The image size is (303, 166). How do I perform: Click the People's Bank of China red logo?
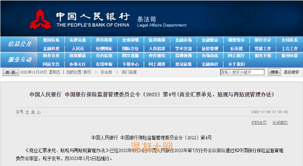tap(40, 20)
